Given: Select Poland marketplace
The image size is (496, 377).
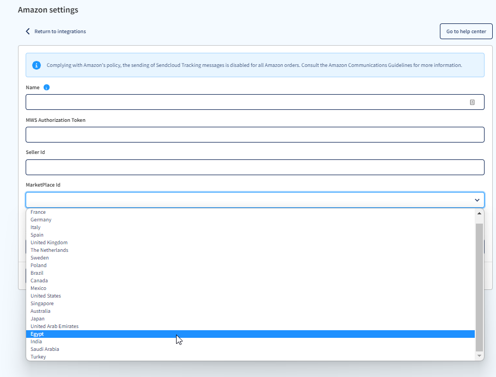Looking at the screenshot, I should (251, 265).
